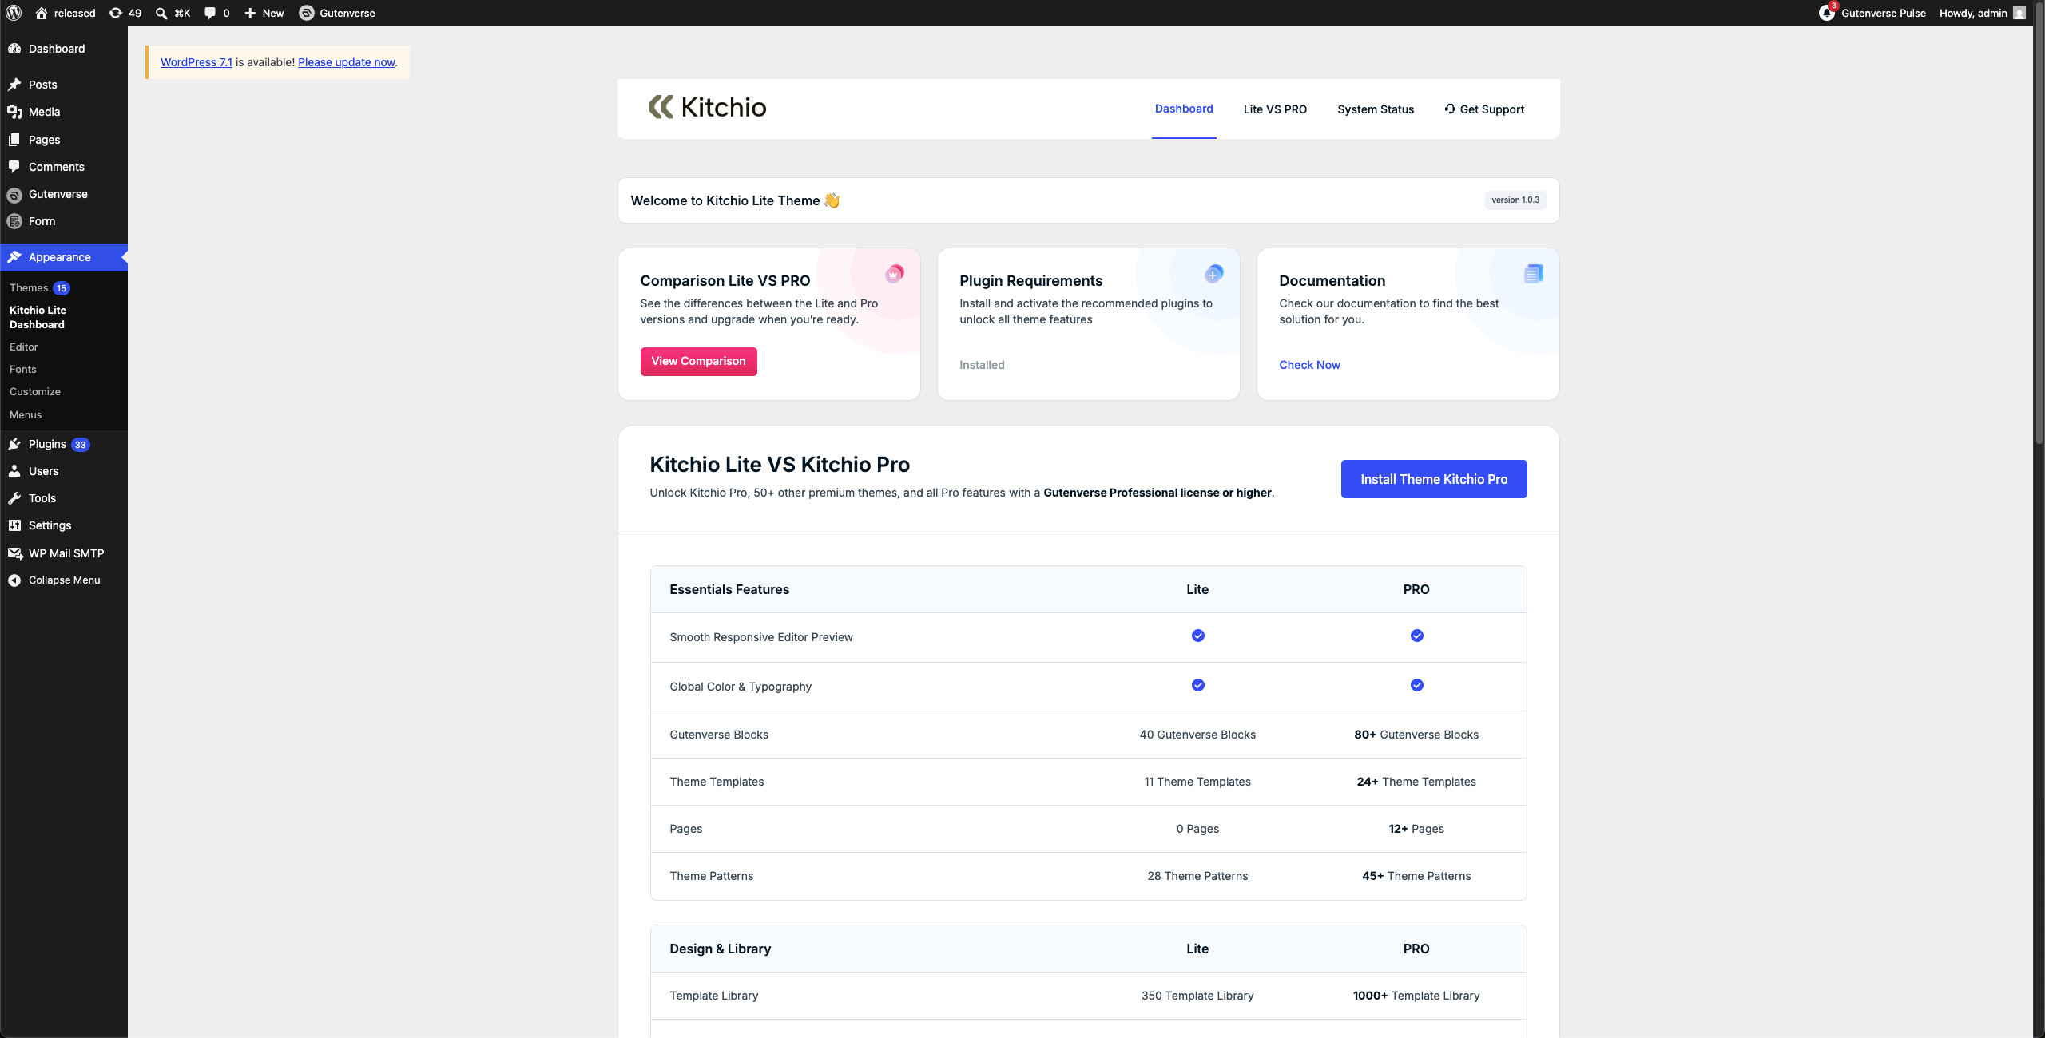
Task: Click the page's vertical scrollbar
Action: point(2039,224)
